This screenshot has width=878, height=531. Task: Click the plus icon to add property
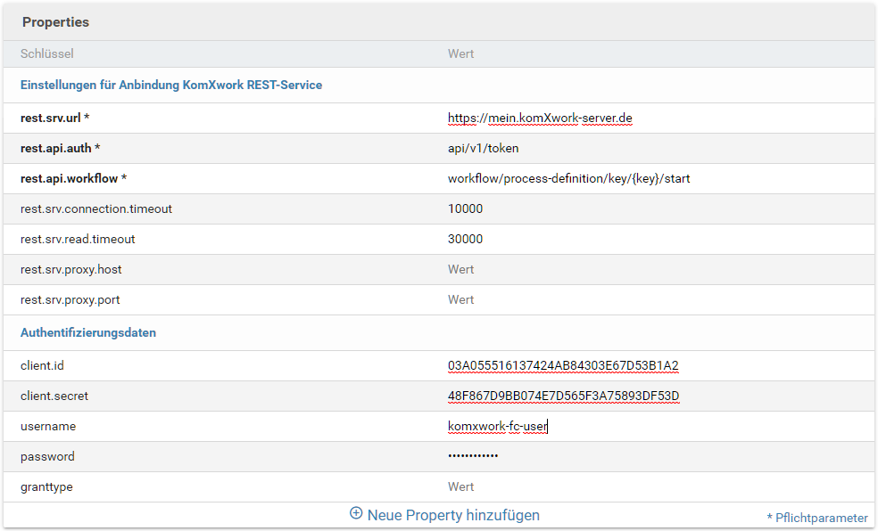356,514
